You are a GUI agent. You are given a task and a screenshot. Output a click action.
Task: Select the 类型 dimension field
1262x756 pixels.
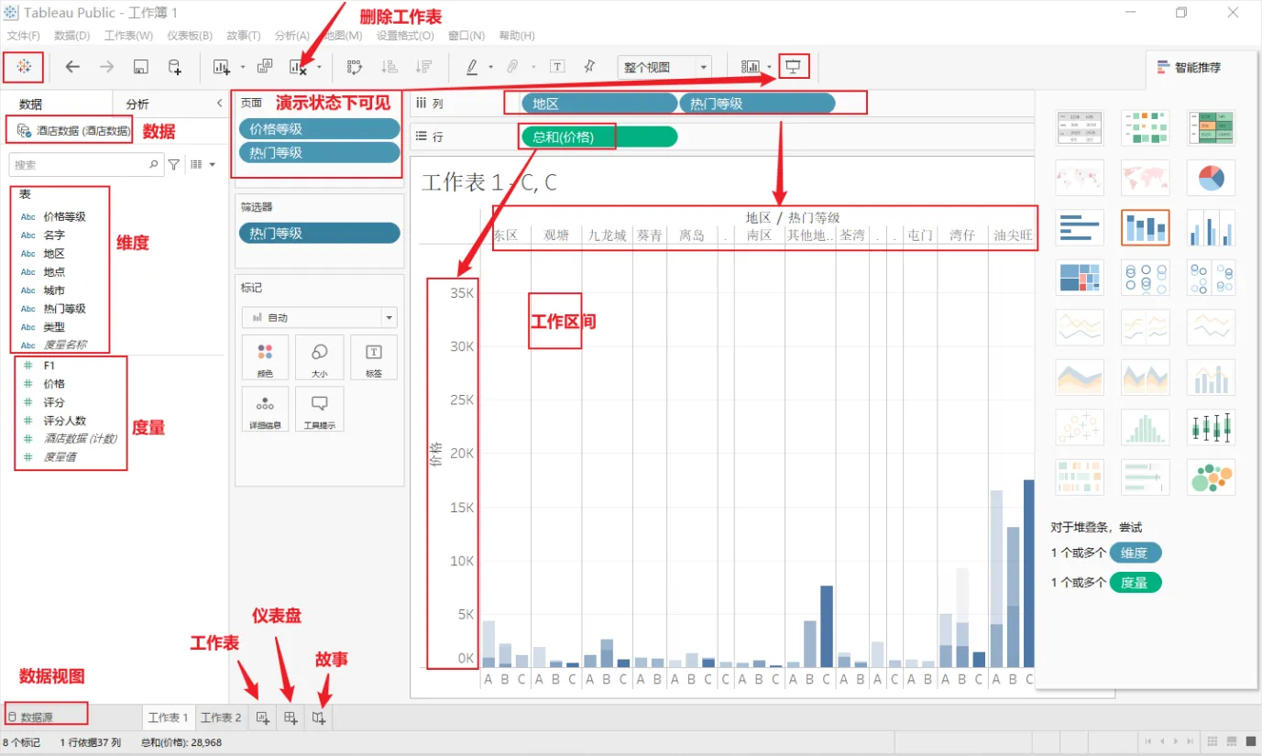pos(54,327)
